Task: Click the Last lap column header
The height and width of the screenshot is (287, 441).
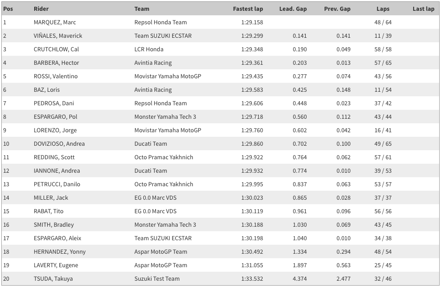Action: pos(423,9)
